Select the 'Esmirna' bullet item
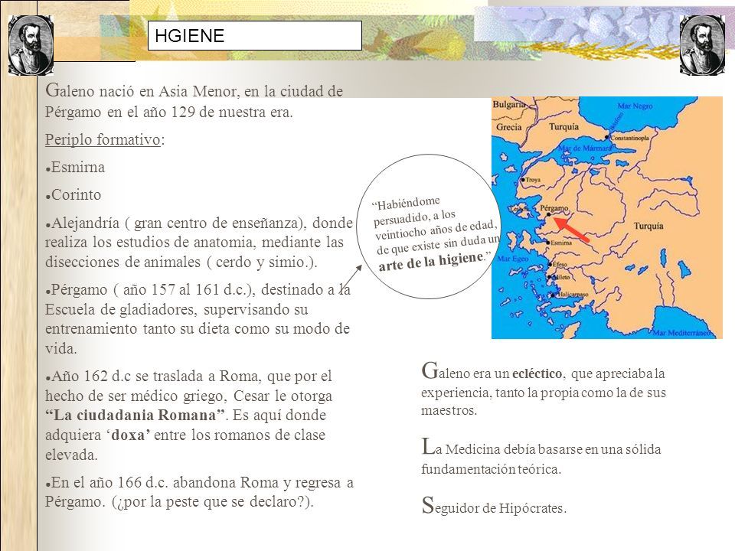Viewport: 735px width, 551px height. click(x=75, y=168)
